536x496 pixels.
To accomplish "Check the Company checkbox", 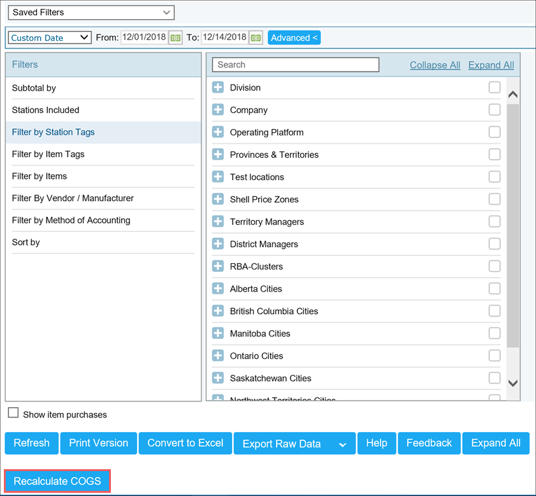I will click(495, 110).
